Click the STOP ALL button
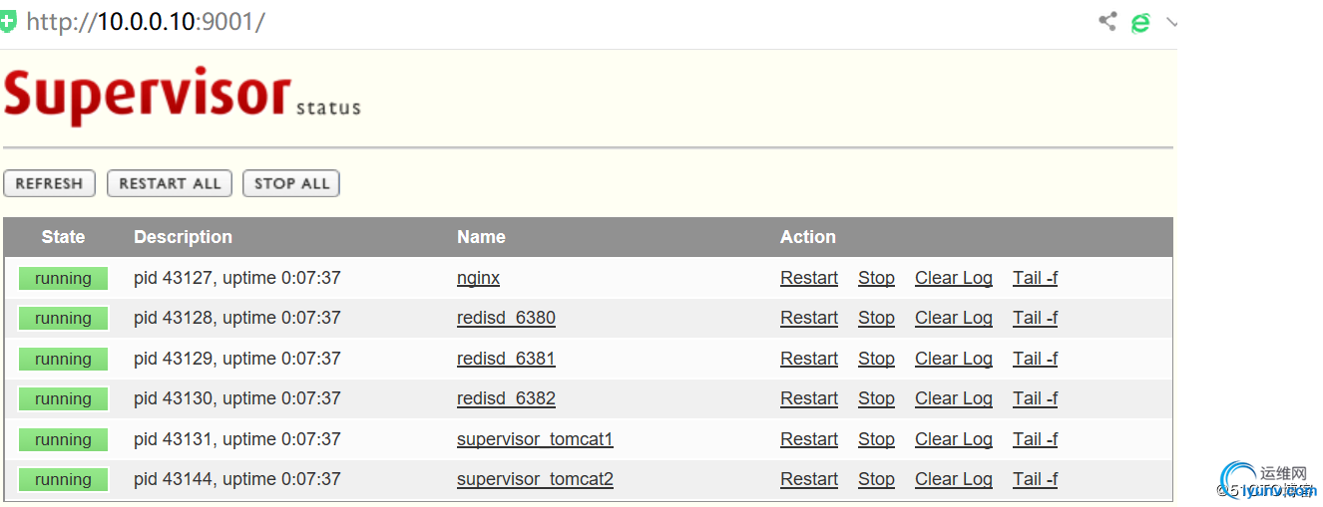Image resolution: width=1323 pixels, height=507 pixels. coord(291,183)
